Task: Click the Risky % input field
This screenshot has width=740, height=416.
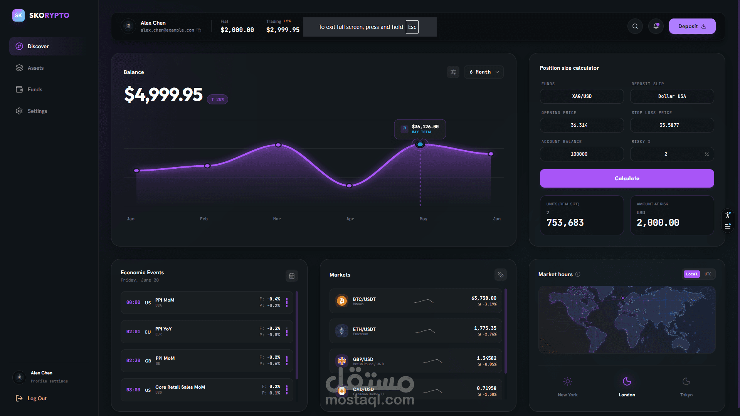Action: (x=672, y=154)
